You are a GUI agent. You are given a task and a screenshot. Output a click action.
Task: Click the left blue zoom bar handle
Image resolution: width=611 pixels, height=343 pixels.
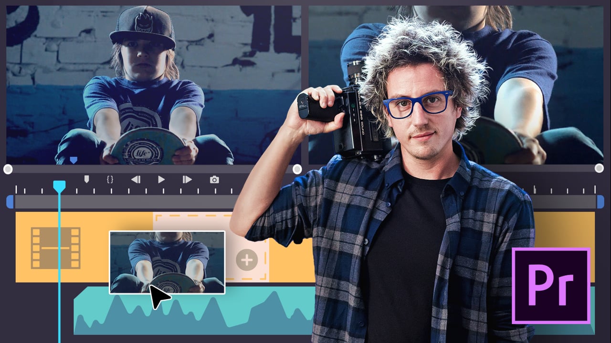pos(10,202)
